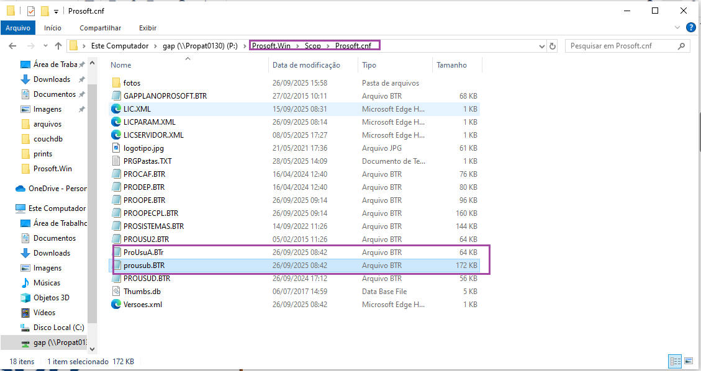The height and width of the screenshot is (371, 701).
Task: Select the PROOPE.BTR file
Action: [295, 200]
